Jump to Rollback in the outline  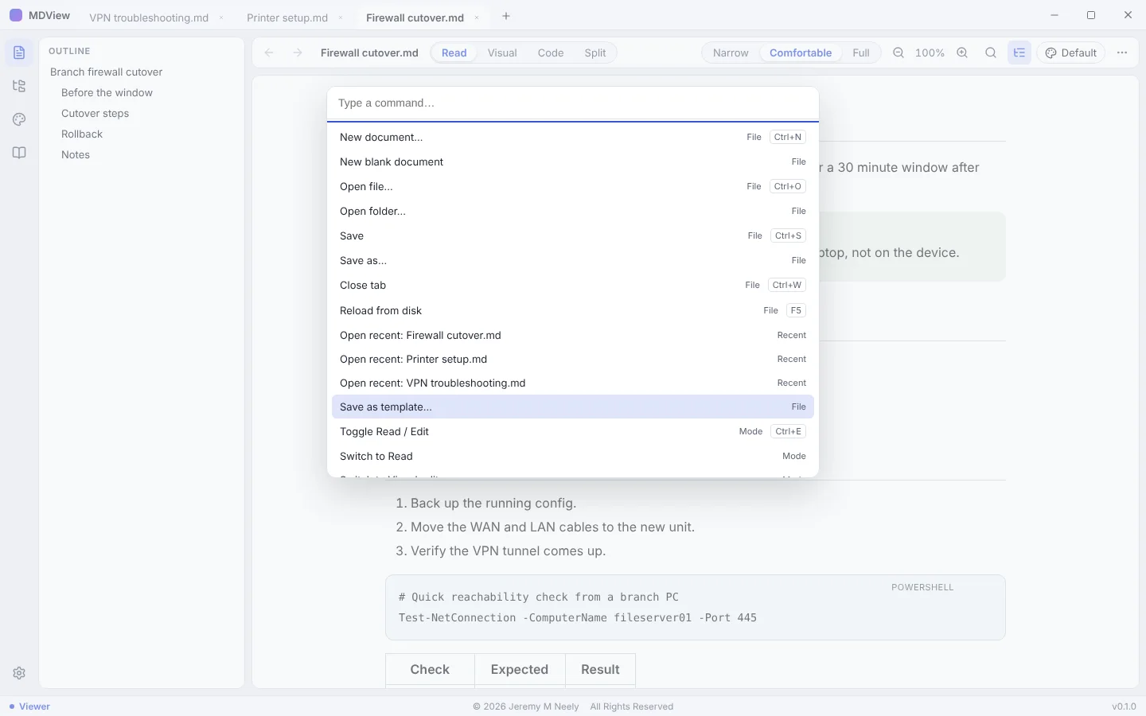coord(82,134)
